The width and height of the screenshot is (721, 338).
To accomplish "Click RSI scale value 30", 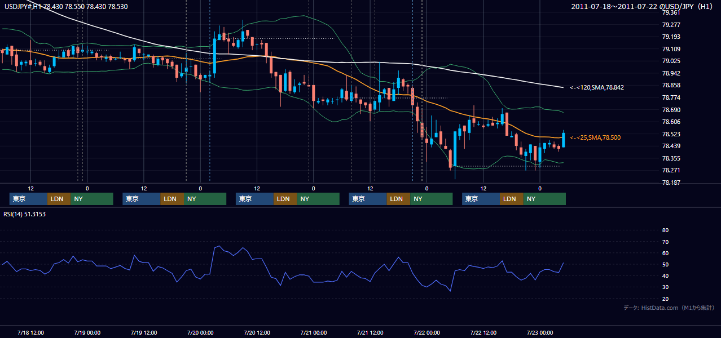I will pyautogui.click(x=665, y=287).
